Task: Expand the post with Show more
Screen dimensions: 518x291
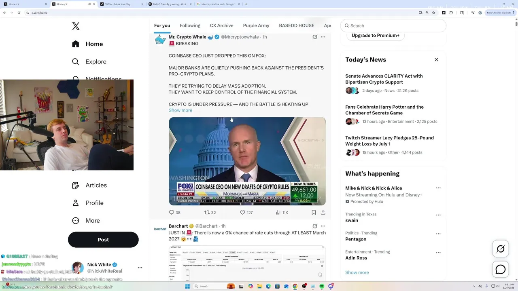Action: 180,110
